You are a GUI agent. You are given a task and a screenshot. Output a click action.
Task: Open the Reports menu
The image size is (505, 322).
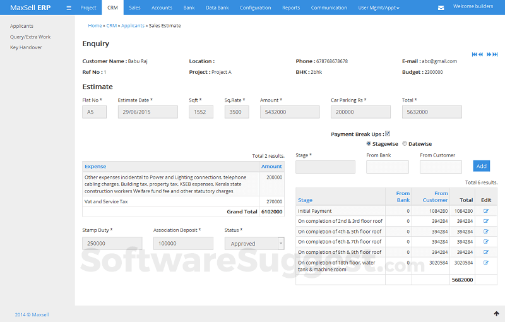click(291, 8)
